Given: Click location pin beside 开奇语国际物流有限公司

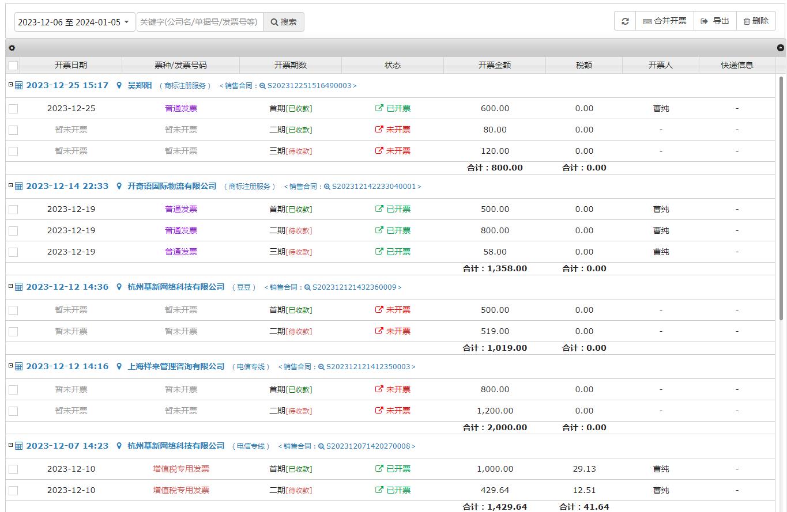Looking at the screenshot, I should [x=119, y=187].
